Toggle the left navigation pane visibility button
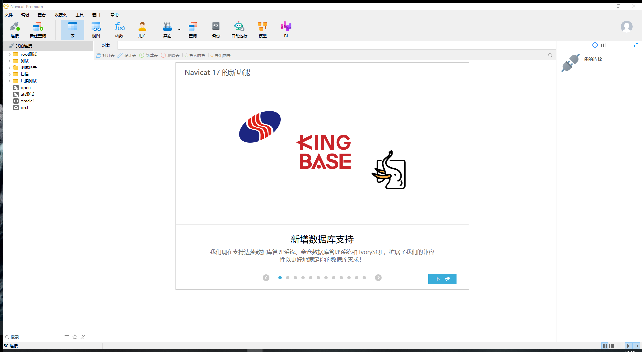This screenshot has height=352, width=642. point(629,346)
